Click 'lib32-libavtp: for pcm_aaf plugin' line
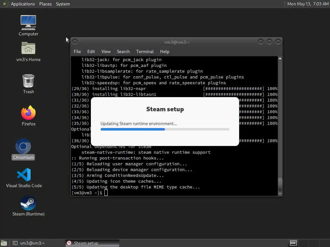 (x=124, y=66)
